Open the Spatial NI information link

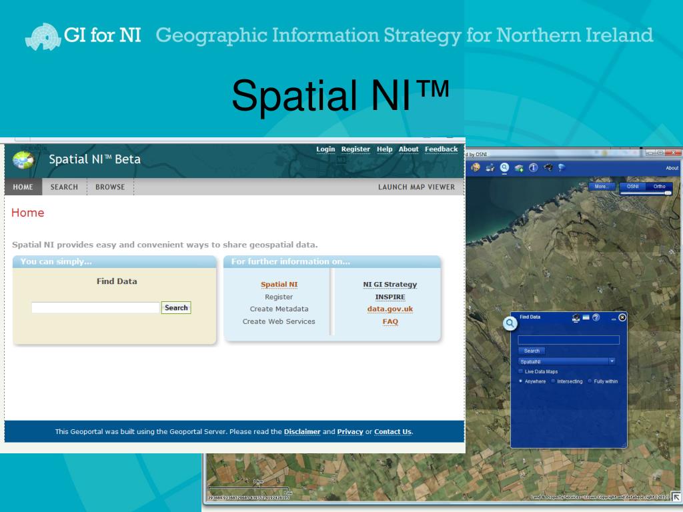[x=279, y=284]
